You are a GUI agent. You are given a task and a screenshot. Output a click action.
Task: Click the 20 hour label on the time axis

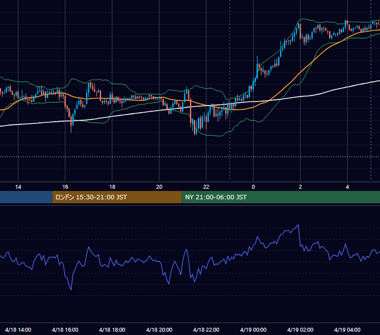(159, 187)
